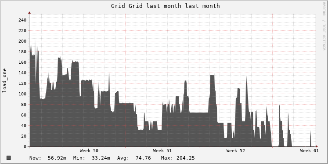Image resolution: width=328 pixels, height=164 pixels.
Task: Click the 'Avg: 74.76' statistic
Action: (134, 158)
